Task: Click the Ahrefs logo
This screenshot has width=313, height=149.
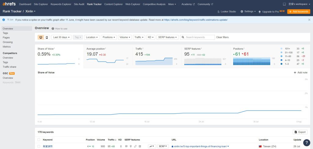Action: click(9, 4)
